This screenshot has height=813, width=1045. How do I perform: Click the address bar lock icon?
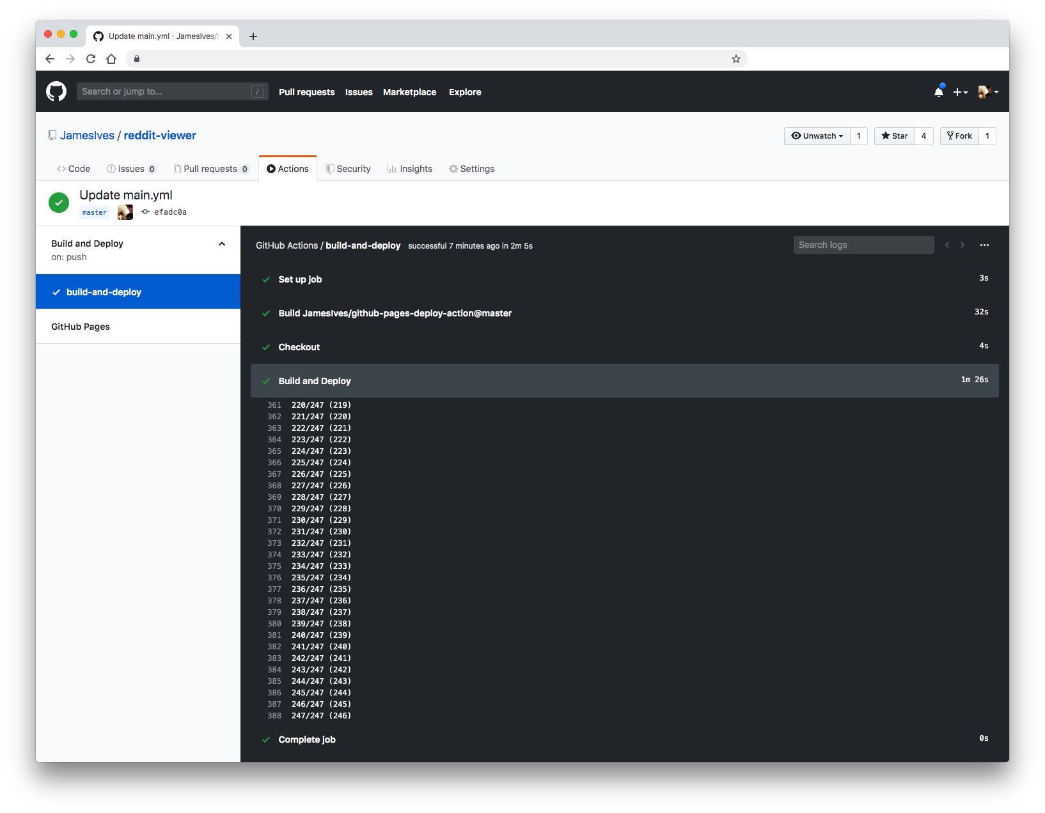pos(137,59)
